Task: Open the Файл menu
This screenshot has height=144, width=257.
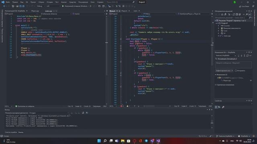Action: pyautogui.click(x=8, y=2)
